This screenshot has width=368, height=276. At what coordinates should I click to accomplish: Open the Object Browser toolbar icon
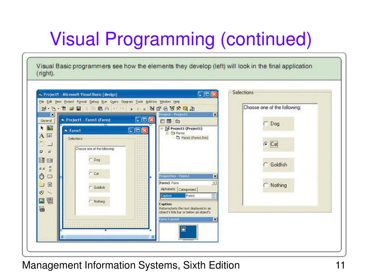tap(172, 109)
